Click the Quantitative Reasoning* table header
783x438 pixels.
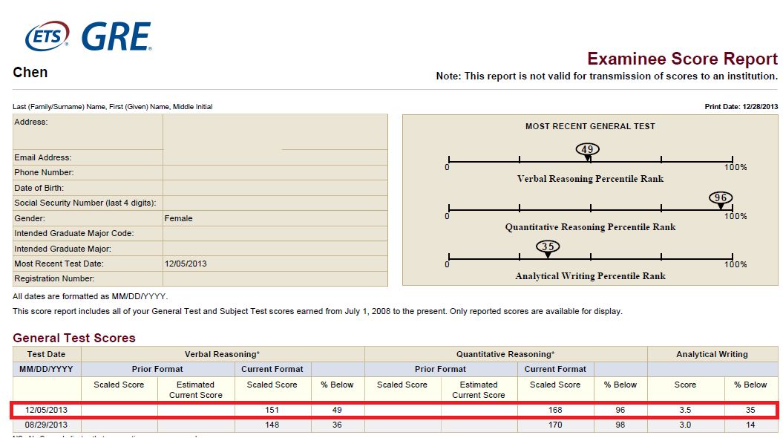[x=505, y=354]
